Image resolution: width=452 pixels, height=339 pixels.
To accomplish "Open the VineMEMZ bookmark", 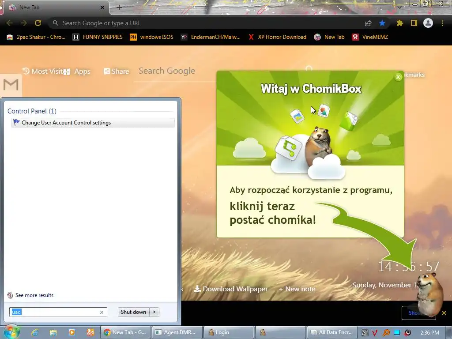I will coord(370,37).
